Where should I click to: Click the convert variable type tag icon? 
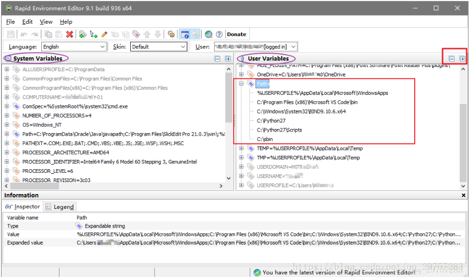(x=136, y=35)
